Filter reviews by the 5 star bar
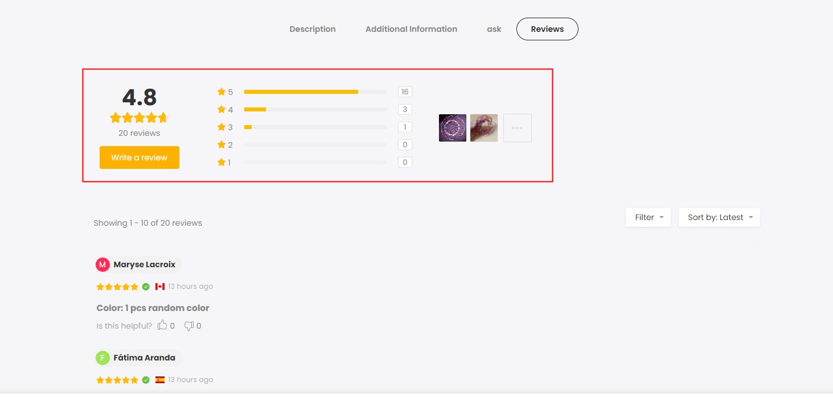The image size is (833, 398). click(315, 92)
